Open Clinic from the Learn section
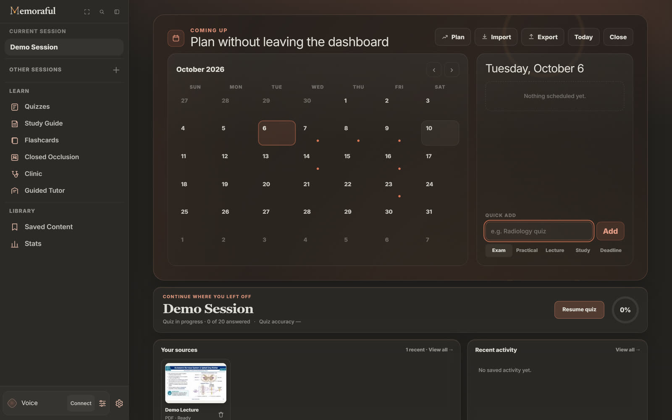This screenshot has height=420, width=672. click(64, 174)
